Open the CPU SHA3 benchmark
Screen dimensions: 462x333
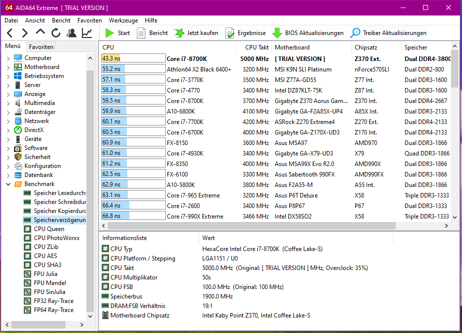47,265
